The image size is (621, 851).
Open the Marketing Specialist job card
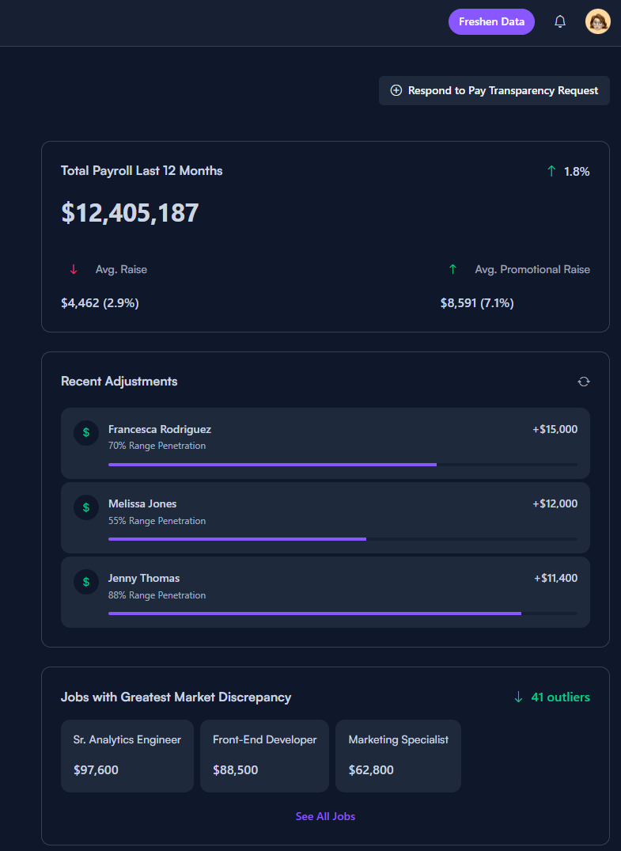tap(398, 755)
